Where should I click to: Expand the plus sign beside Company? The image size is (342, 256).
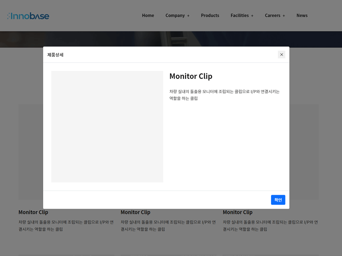click(188, 16)
